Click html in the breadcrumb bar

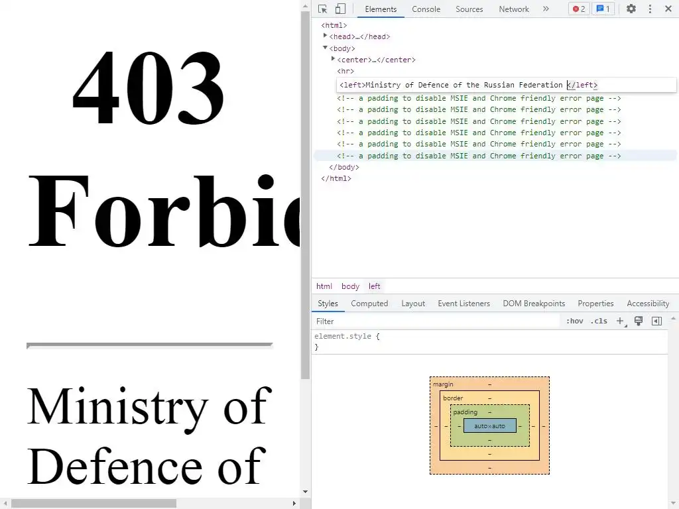[x=324, y=286]
